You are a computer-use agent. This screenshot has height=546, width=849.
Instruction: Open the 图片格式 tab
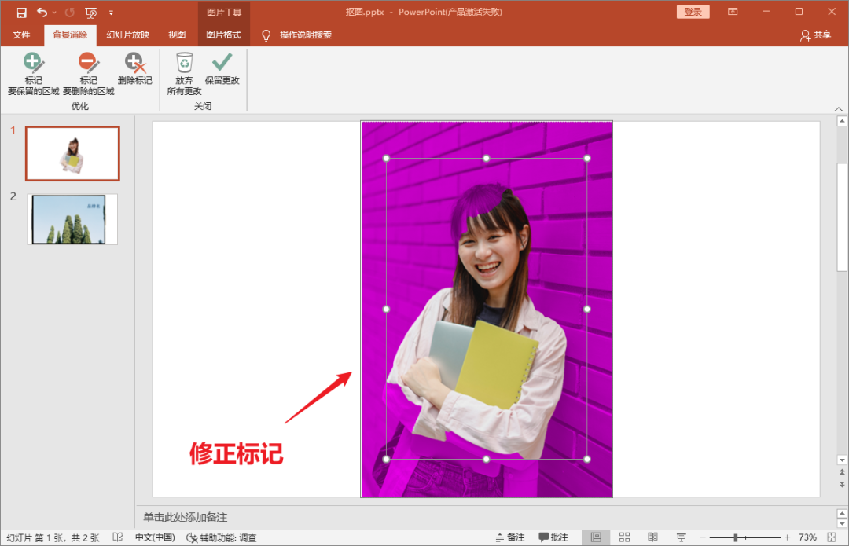pos(223,35)
